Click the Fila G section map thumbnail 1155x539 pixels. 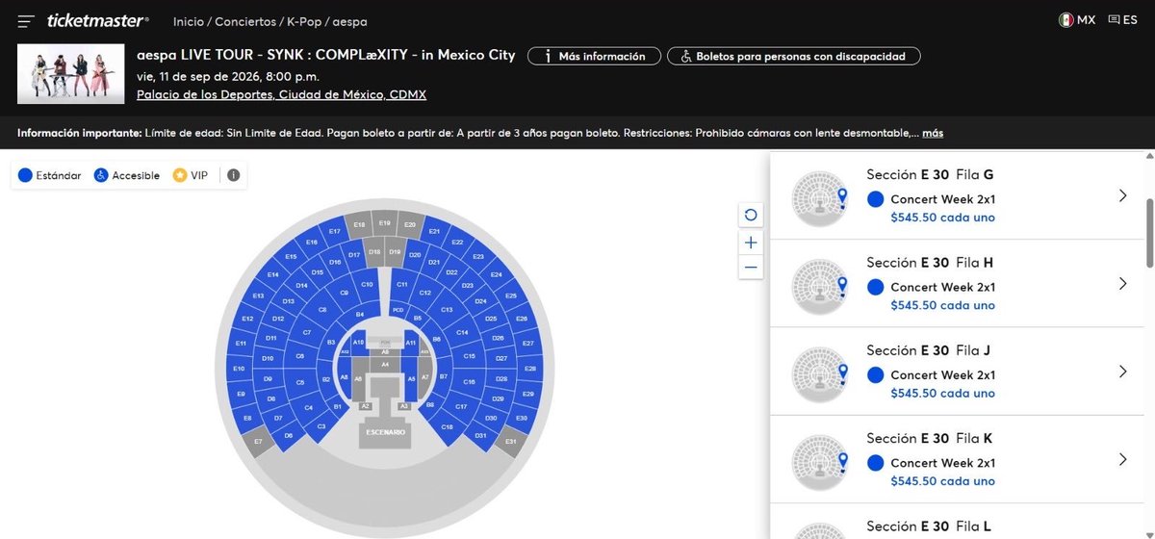click(x=819, y=199)
